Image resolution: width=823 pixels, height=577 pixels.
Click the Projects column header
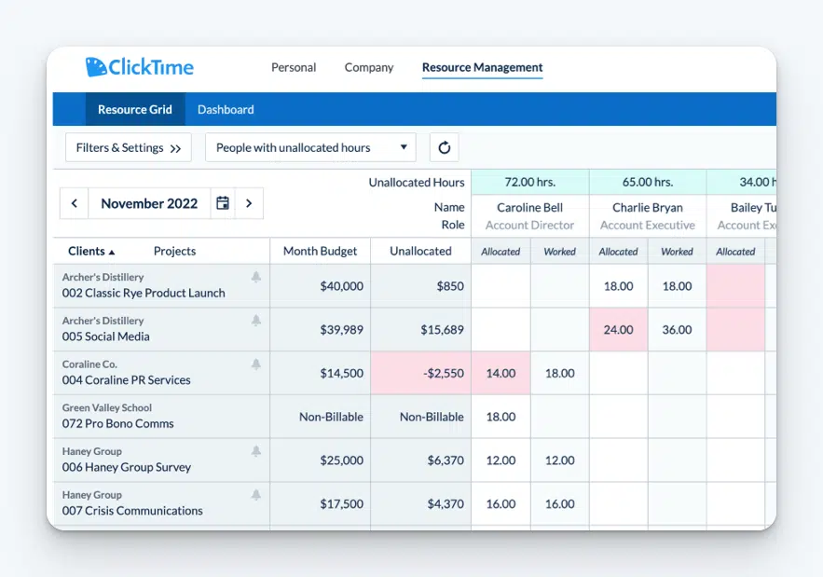pyautogui.click(x=174, y=251)
